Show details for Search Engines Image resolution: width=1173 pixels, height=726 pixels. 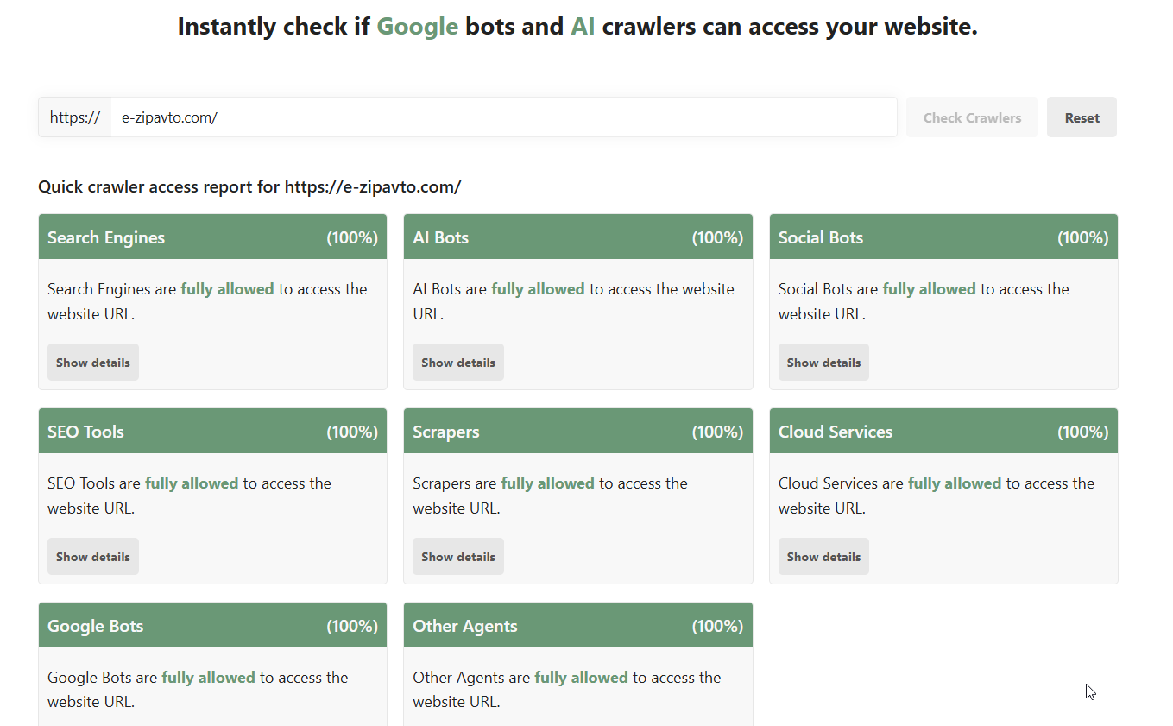tap(93, 363)
